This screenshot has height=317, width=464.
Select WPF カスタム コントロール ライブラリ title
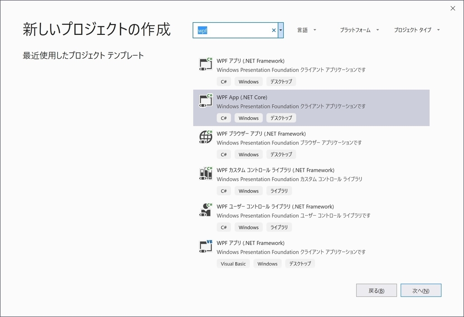(x=275, y=170)
